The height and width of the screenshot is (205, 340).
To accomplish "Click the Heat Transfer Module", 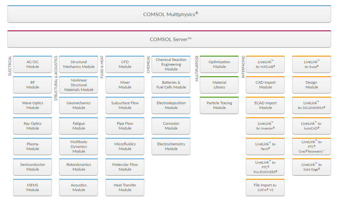I will pos(125,188).
